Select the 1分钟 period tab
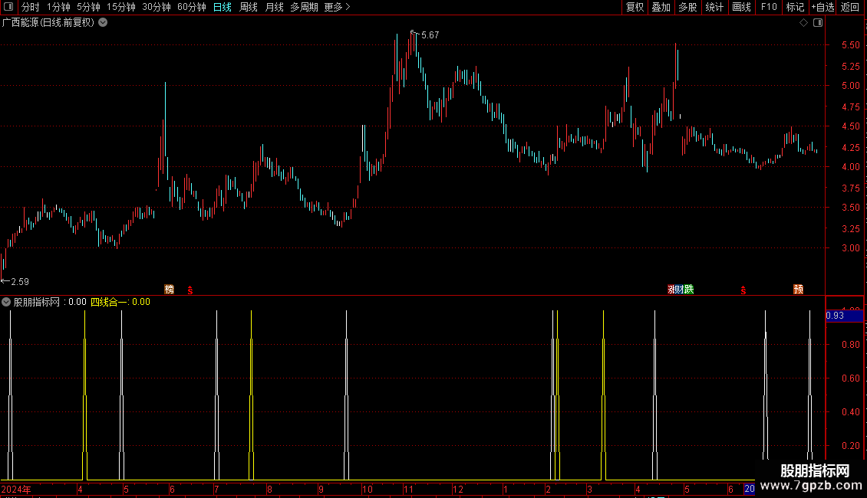This screenshot has height=498, width=867. [58, 7]
